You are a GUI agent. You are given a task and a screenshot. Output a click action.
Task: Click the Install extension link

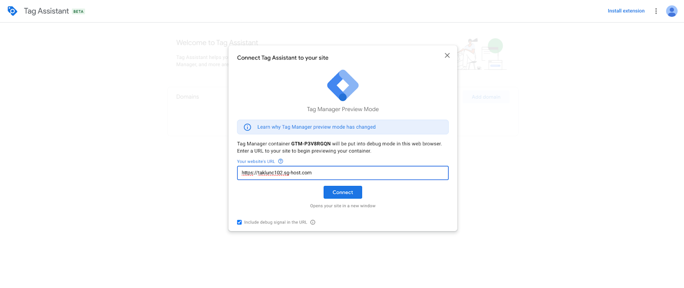[x=626, y=11]
